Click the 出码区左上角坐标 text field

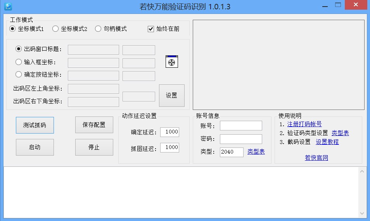tap(93, 89)
